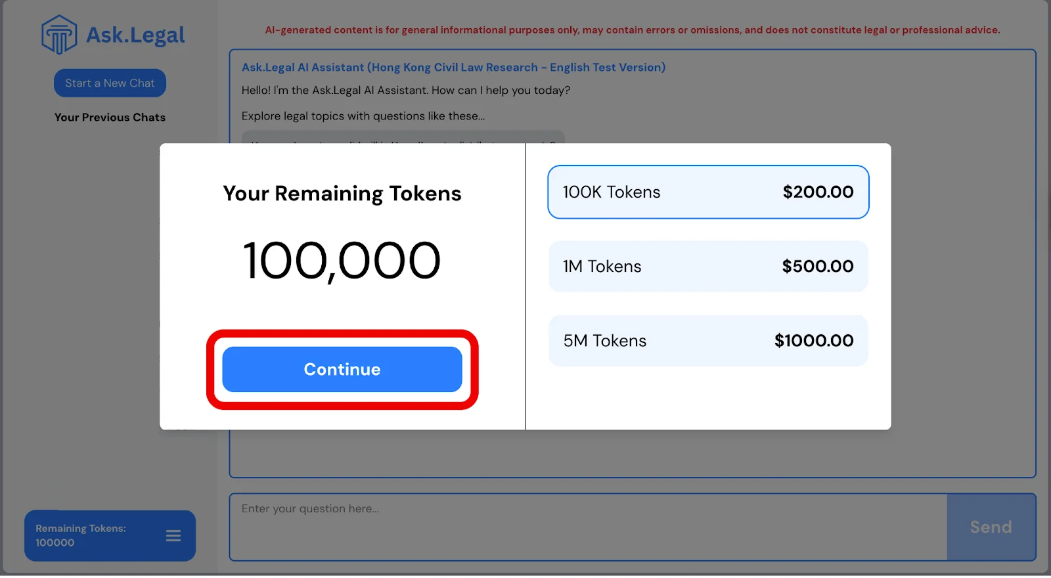This screenshot has width=1051, height=578.
Task: Focus the 'Enter your question here' field
Action: [588, 527]
